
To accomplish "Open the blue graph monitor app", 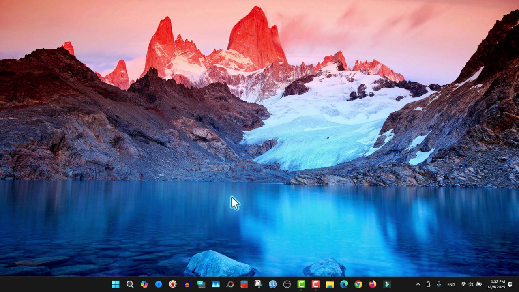I will click(216, 284).
